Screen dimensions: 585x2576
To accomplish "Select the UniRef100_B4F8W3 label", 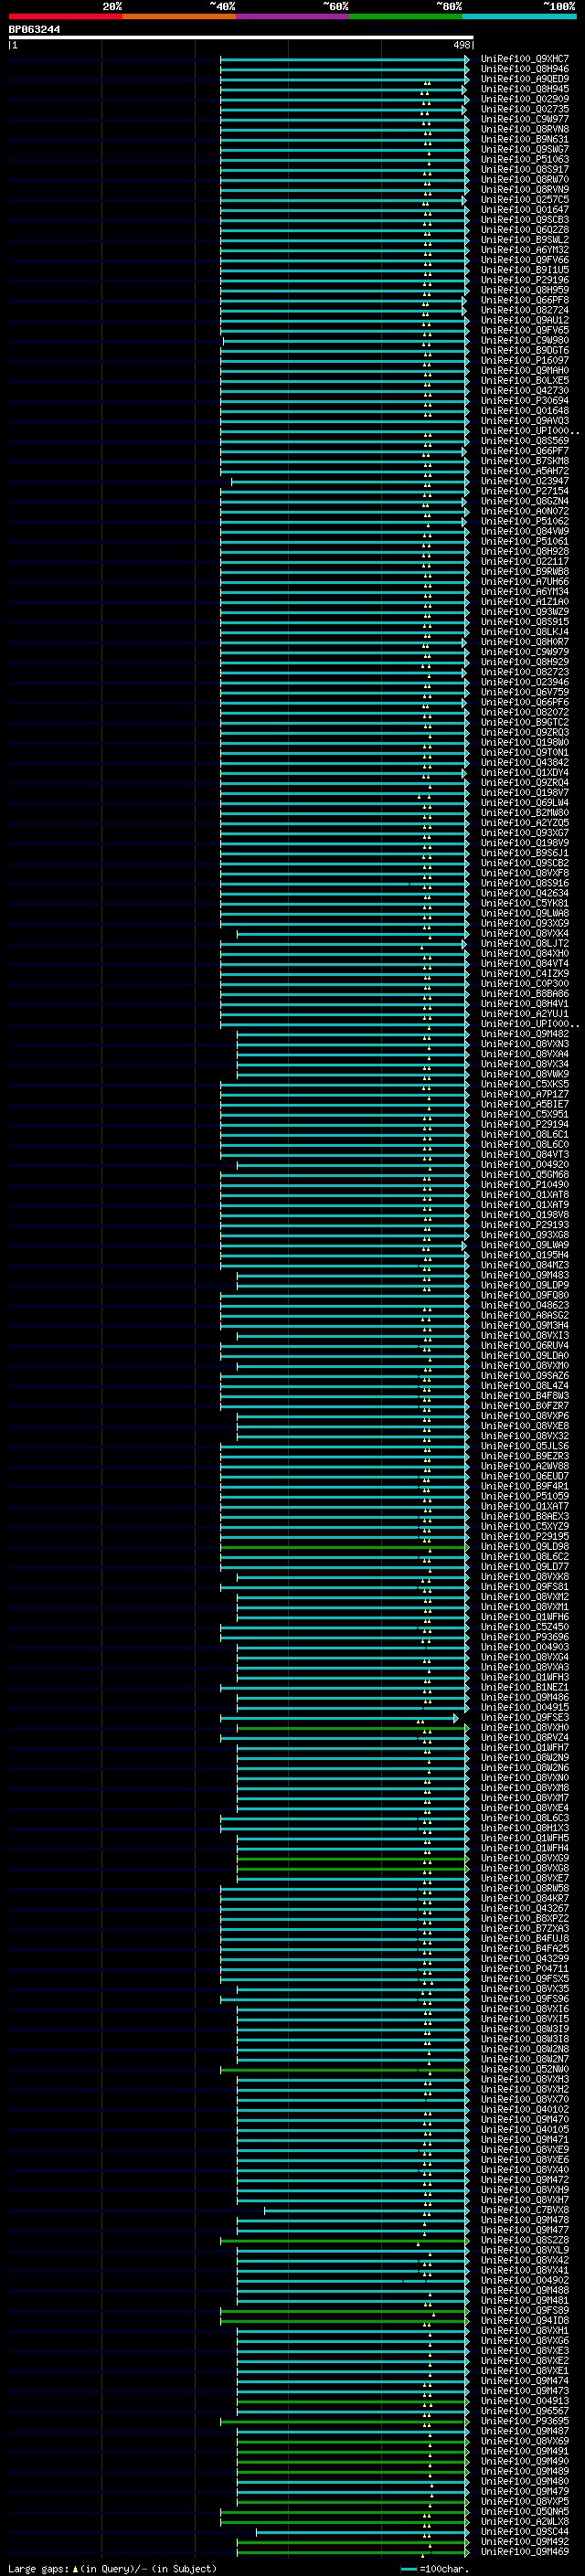I will tap(524, 1396).
